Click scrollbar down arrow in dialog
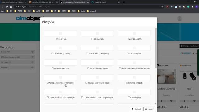 156,104
